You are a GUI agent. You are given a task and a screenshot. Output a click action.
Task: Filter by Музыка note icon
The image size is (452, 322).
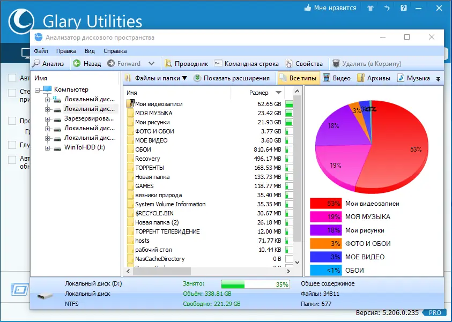[401, 78]
